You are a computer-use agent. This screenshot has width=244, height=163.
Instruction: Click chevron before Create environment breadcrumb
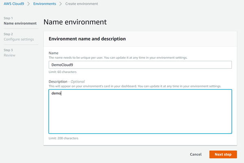point(61,4)
